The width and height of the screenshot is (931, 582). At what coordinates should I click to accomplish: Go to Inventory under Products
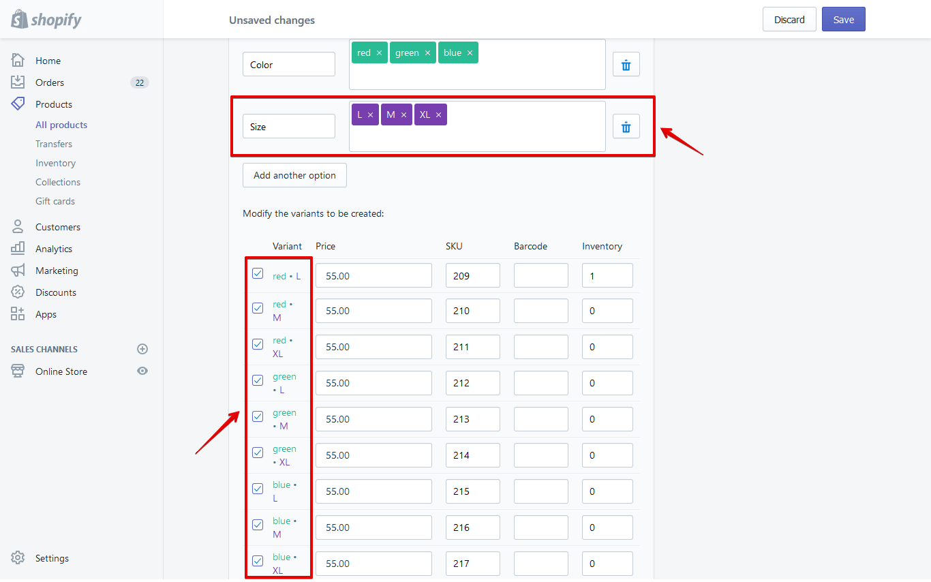coord(55,163)
